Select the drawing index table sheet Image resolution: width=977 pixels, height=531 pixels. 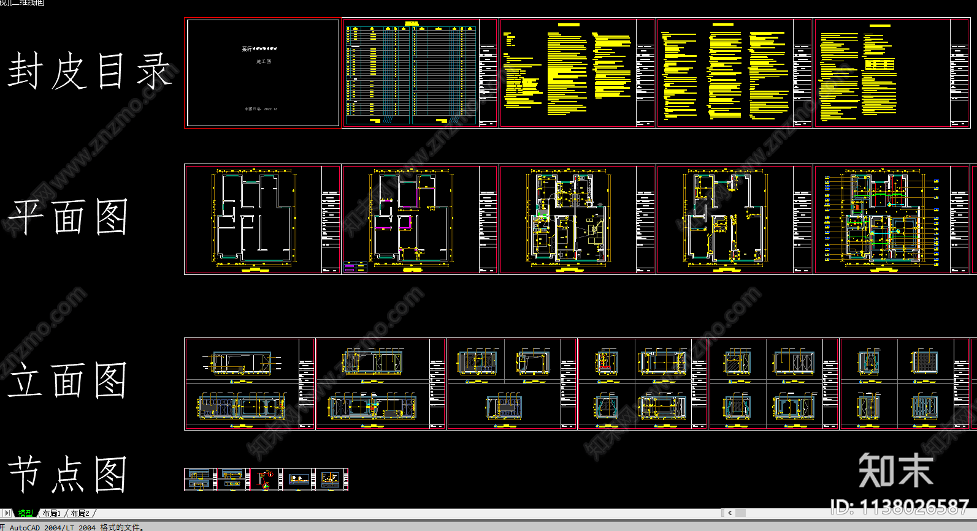point(420,73)
